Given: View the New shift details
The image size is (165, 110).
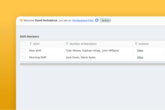Looking at the screenshot, I should pyautogui.click(x=140, y=51).
